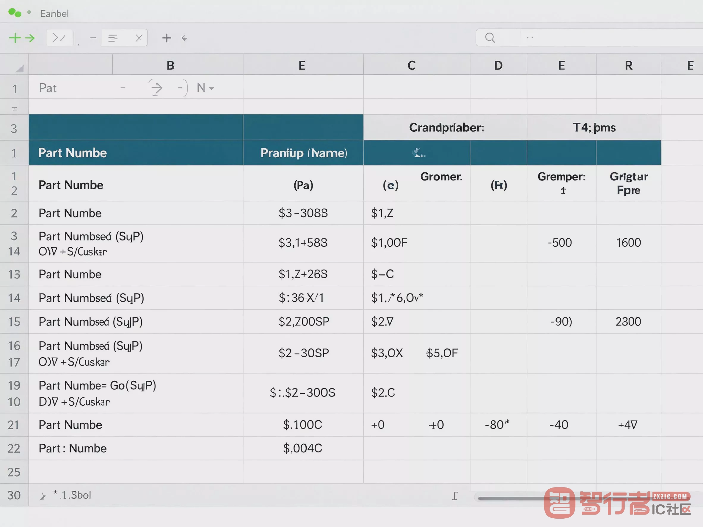Click the cell '$3-308B'
The width and height of the screenshot is (703, 527).
tap(303, 213)
